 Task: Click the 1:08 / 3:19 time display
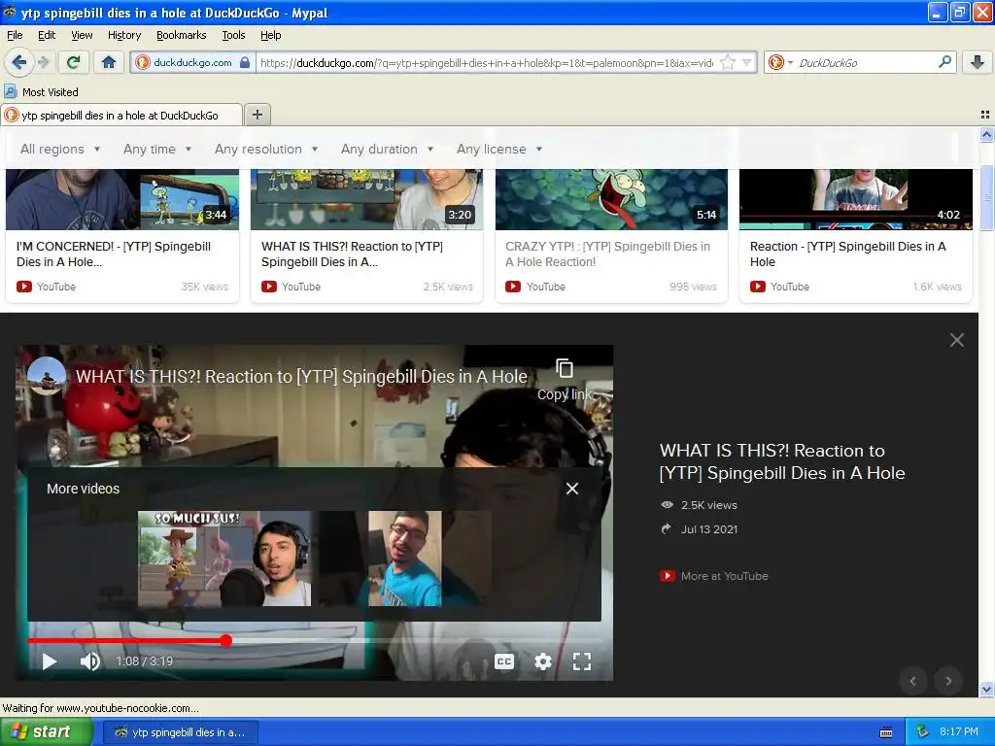click(x=144, y=661)
